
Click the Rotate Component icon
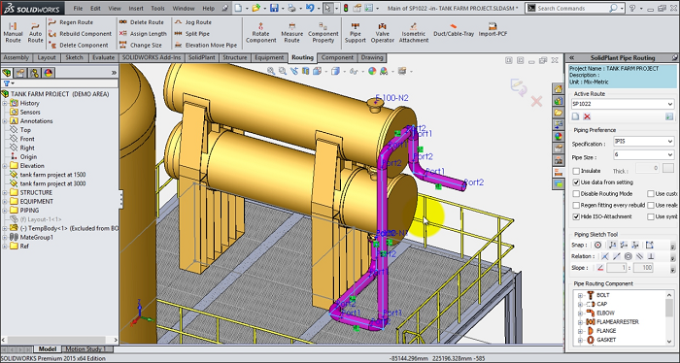tap(260, 33)
